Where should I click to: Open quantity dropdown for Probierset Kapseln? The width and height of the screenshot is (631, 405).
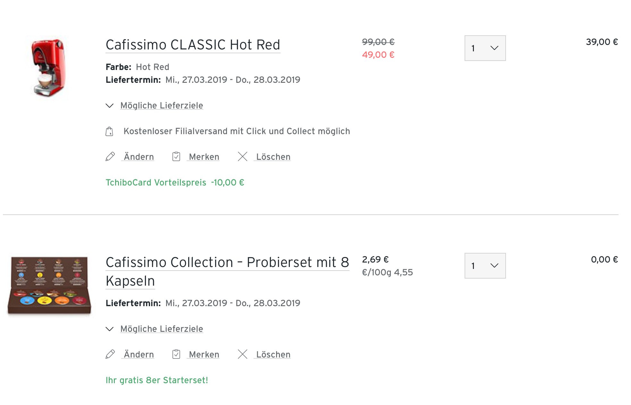pyautogui.click(x=485, y=266)
